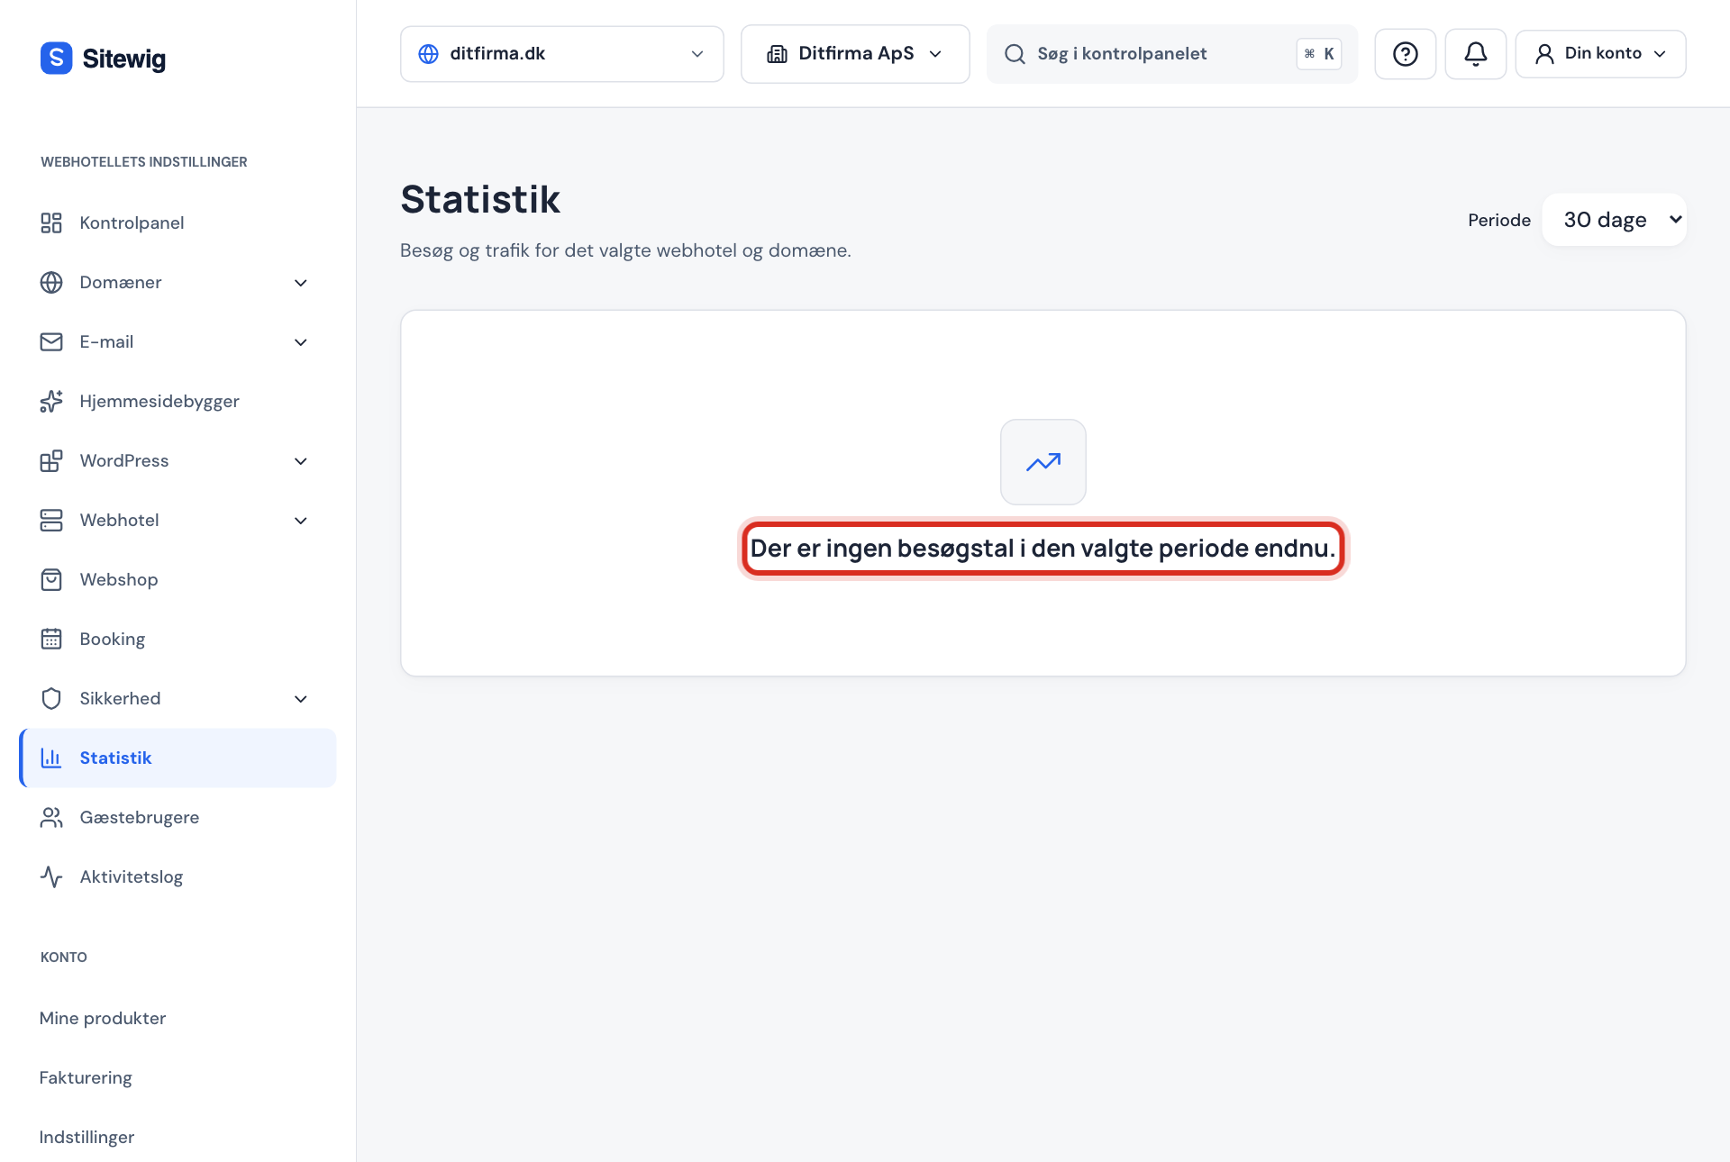This screenshot has height=1162, width=1730.
Task: Expand the E-mail submenu chevron
Action: 301,342
